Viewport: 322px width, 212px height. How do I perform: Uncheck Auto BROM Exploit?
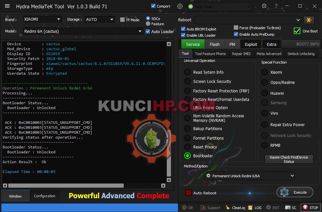coord(183,29)
